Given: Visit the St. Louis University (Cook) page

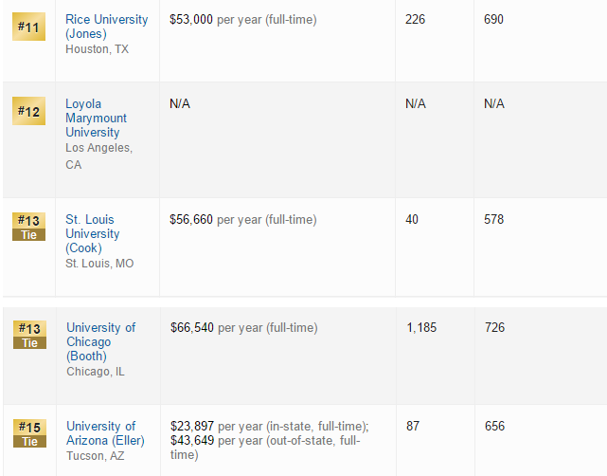Looking at the screenshot, I should click(92, 234).
